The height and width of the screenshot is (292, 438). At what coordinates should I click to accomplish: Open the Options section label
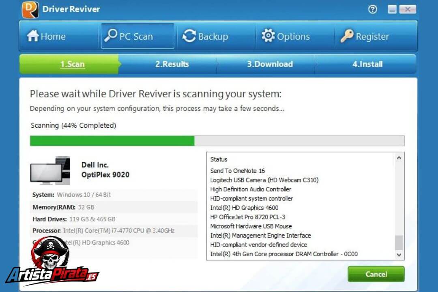pyautogui.click(x=293, y=36)
